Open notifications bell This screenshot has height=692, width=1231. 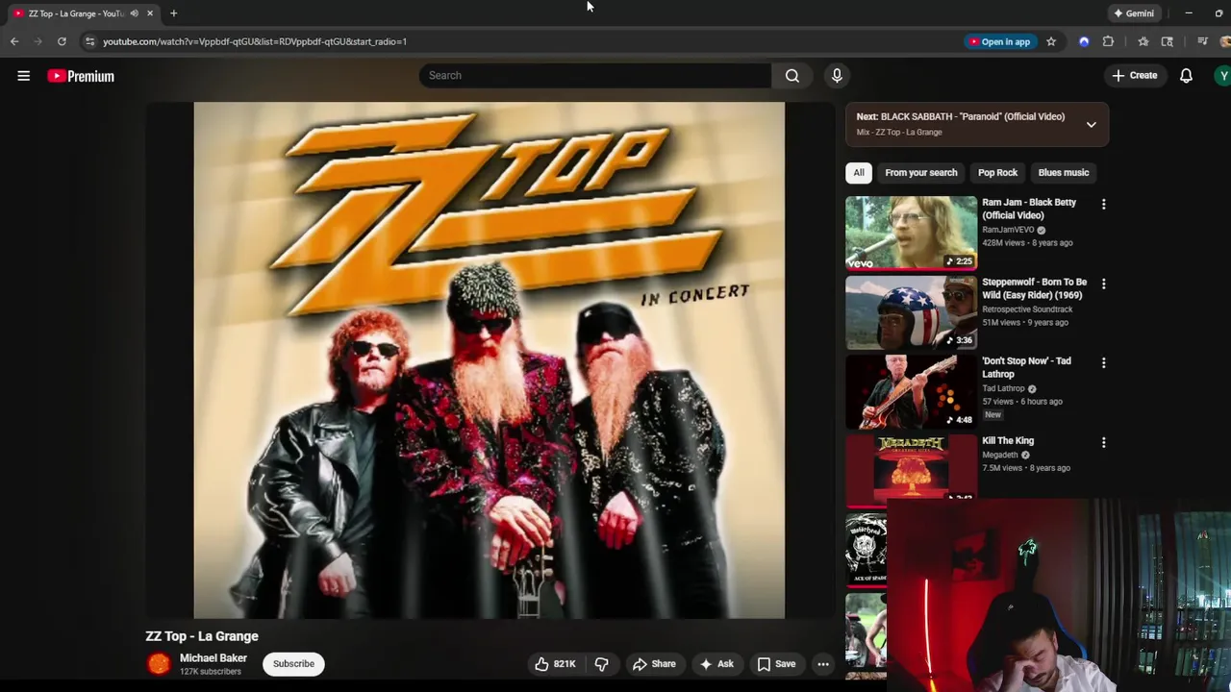1186,75
